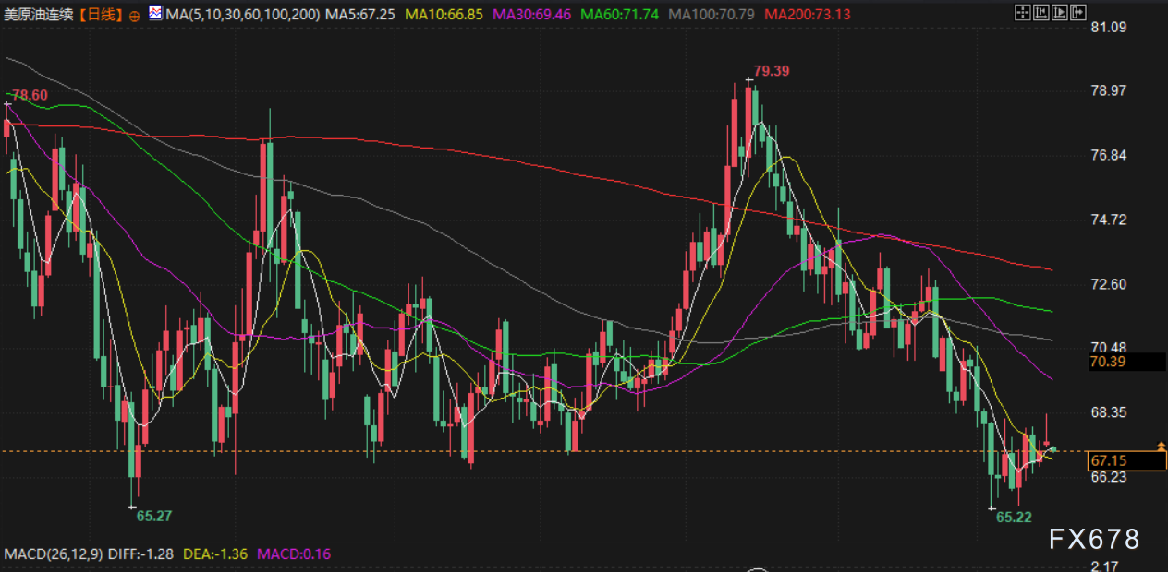Click the red MA200:73.13 legend label
Viewport: 1168px width, 572px height.
[x=808, y=15]
